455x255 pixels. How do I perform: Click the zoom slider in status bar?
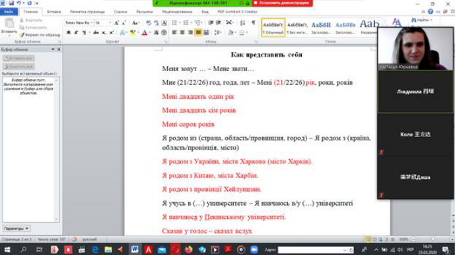click(433, 239)
